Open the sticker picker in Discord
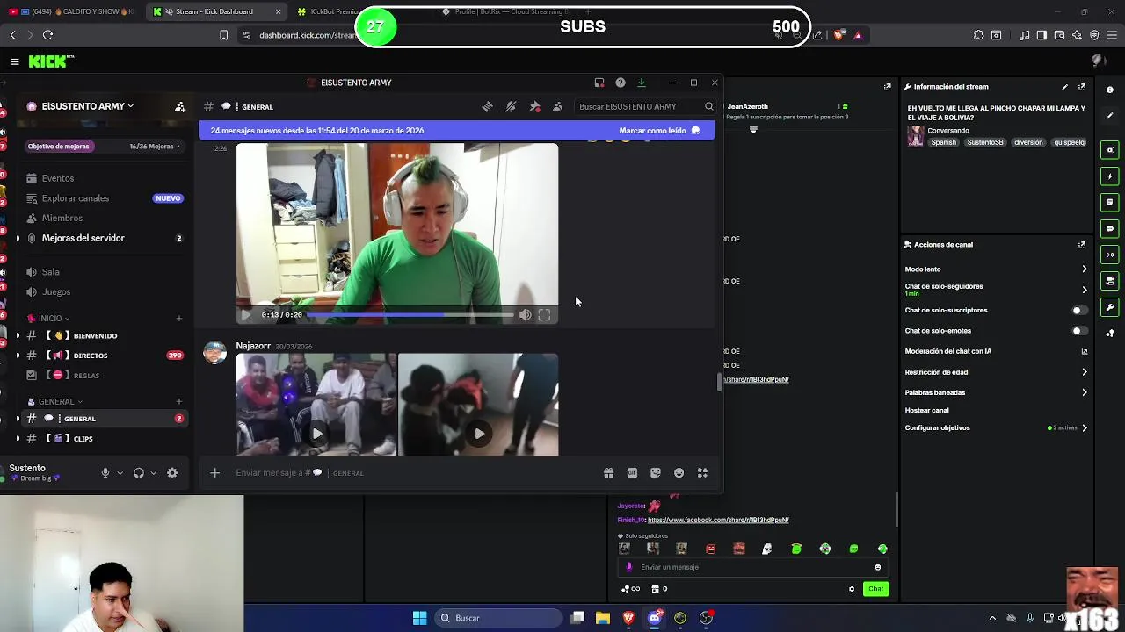This screenshot has width=1125, height=632. tap(656, 472)
